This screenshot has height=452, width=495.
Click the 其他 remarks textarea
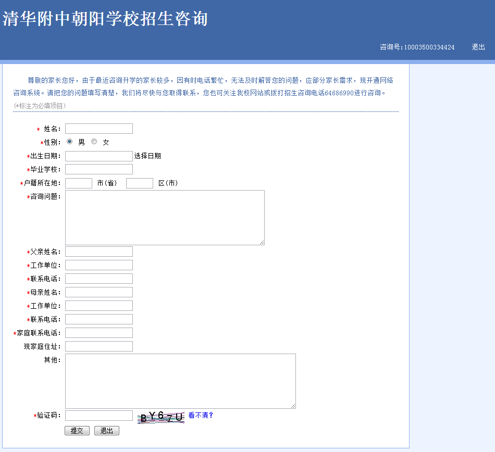tap(181, 381)
